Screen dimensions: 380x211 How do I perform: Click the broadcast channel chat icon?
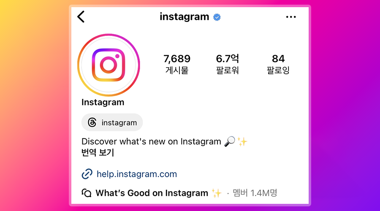(87, 193)
